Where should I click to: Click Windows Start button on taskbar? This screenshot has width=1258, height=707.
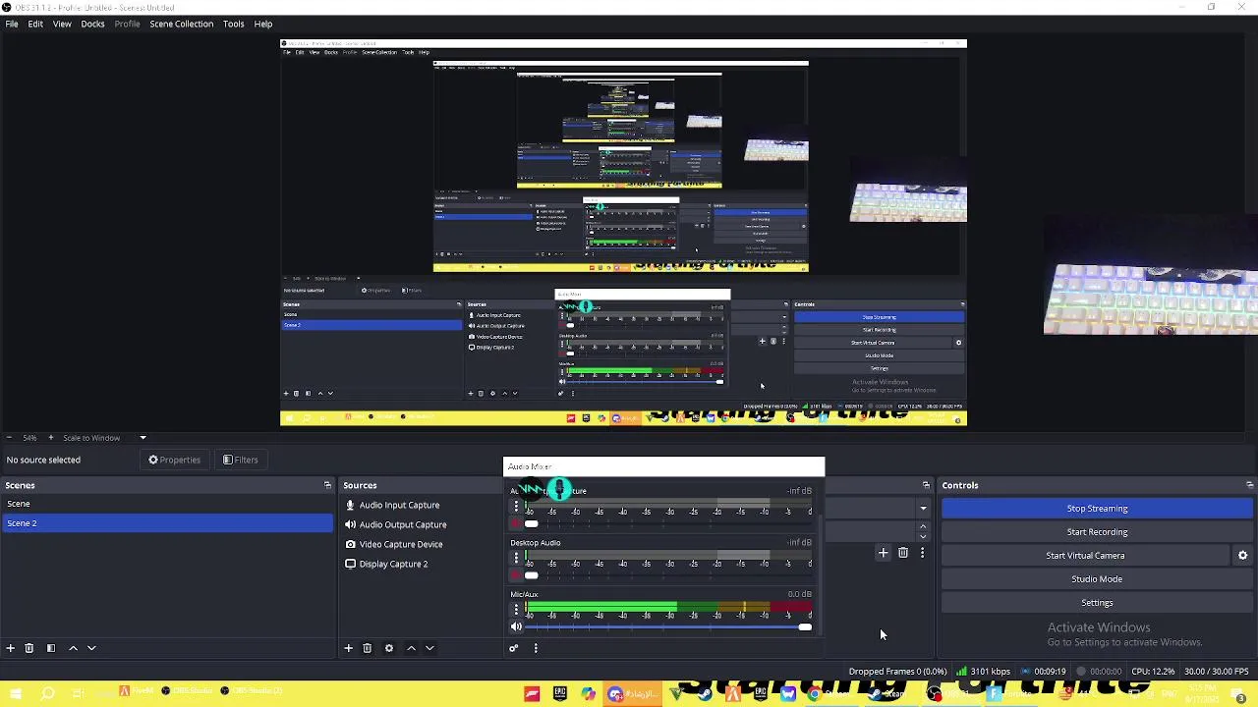[15, 694]
